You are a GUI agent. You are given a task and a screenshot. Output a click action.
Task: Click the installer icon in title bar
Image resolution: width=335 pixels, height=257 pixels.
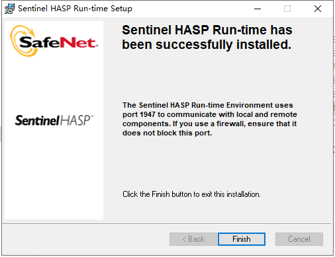9,9
